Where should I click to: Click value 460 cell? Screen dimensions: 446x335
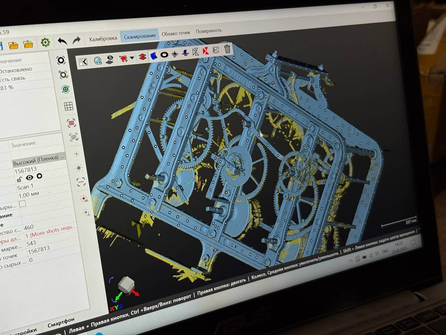click(29, 228)
